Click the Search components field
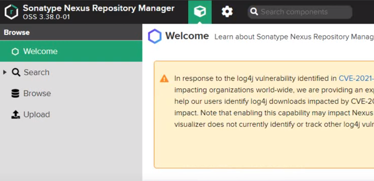374x181 pixels. point(300,12)
